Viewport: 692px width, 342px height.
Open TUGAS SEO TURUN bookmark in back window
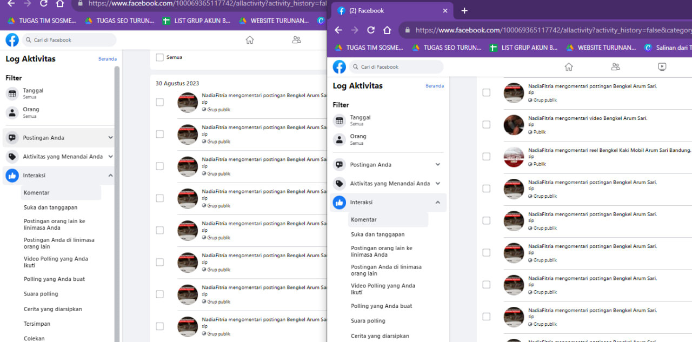tap(119, 21)
